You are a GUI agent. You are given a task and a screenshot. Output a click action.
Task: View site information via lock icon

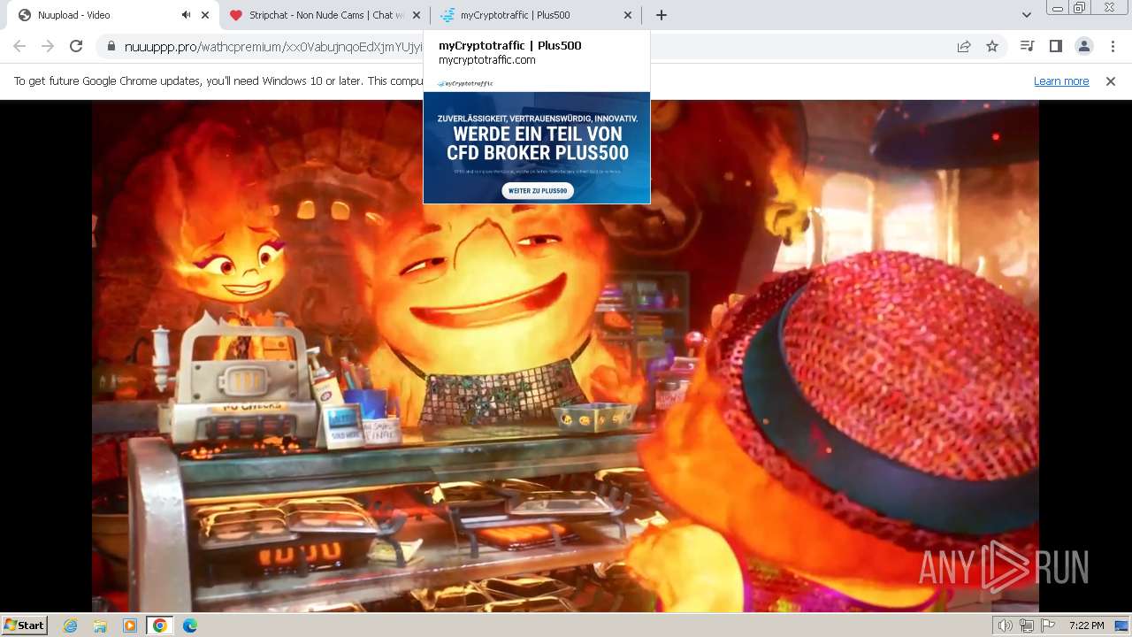[x=111, y=46]
